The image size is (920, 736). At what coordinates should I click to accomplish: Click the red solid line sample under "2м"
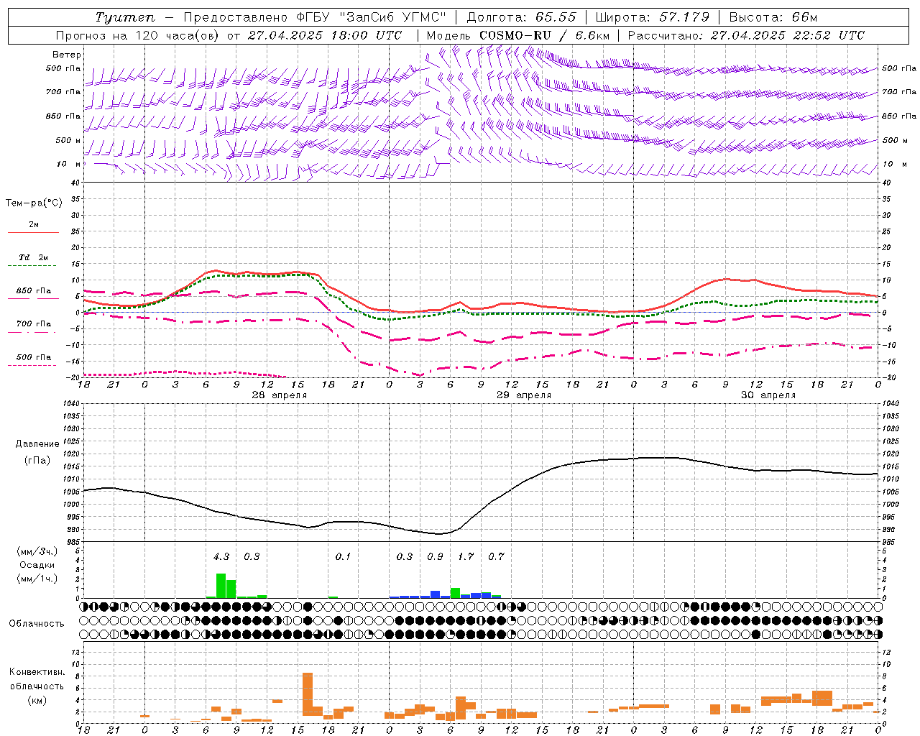[x=33, y=232]
